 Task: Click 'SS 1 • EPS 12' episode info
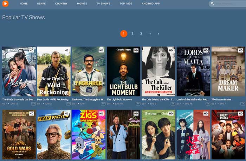click(x=10, y=104)
